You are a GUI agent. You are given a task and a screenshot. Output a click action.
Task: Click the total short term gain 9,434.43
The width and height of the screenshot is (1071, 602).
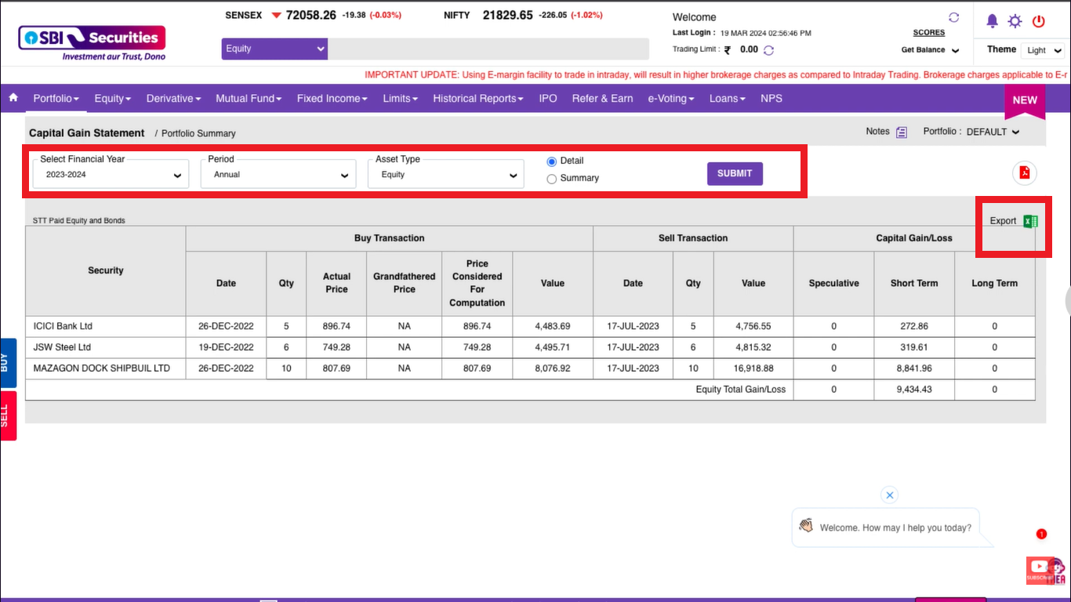pyautogui.click(x=913, y=390)
